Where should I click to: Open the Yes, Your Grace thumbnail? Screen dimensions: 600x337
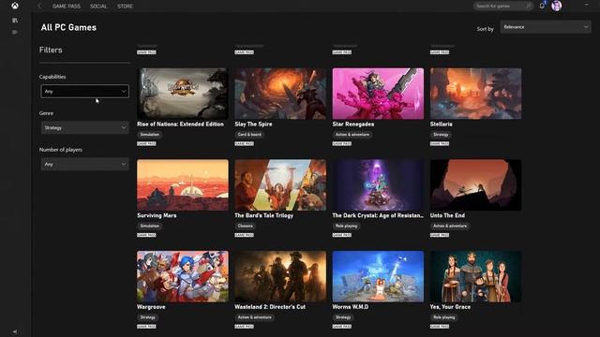coord(475,276)
